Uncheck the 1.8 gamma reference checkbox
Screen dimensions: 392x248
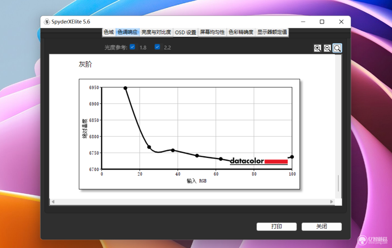pyautogui.click(x=132, y=47)
